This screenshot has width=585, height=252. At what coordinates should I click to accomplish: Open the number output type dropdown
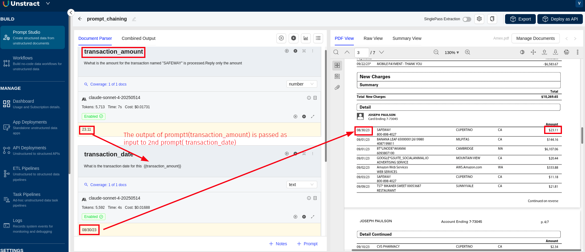pos(302,84)
